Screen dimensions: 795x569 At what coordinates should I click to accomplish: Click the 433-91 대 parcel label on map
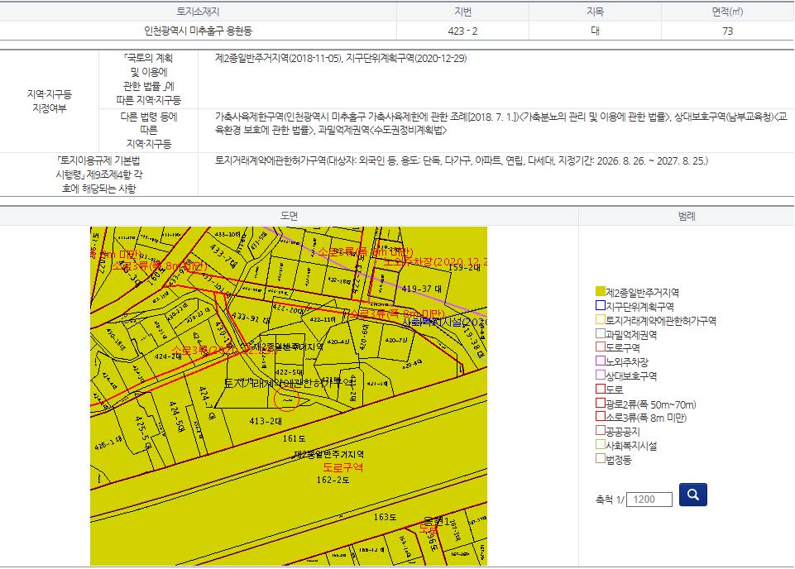click(250, 318)
